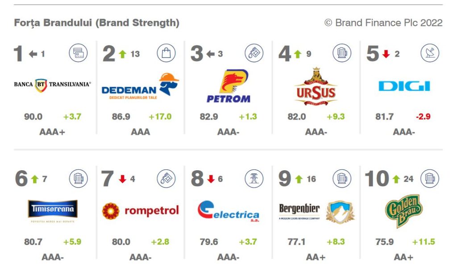Click the Banca Transilvania logo
Viewport: 457px width, 274px height.
(53, 85)
